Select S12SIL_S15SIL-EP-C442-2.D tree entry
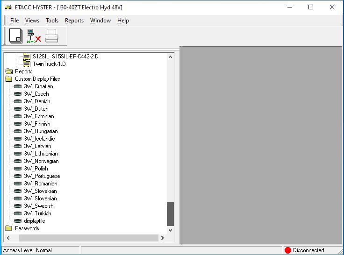This screenshot has height=255, width=344. [65, 57]
